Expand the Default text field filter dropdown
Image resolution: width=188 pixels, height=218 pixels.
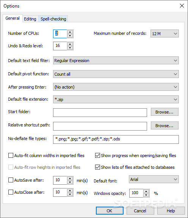click(x=116, y=61)
